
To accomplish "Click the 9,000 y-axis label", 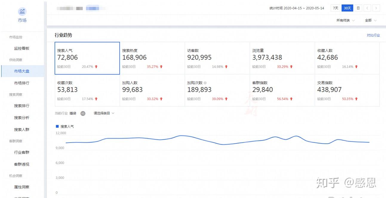I will [x=60, y=148].
